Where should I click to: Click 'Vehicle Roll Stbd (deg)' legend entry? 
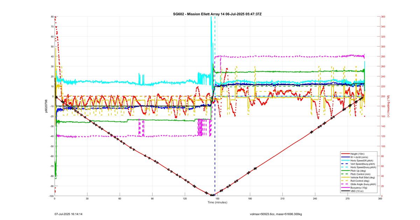[x=363, y=178]
